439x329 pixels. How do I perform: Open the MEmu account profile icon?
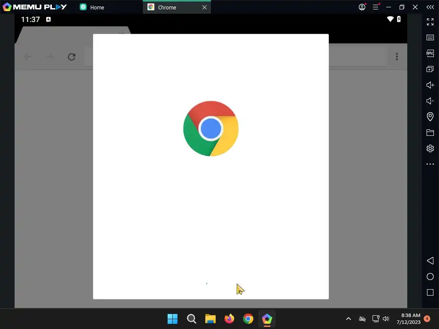click(x=362, y=7)
